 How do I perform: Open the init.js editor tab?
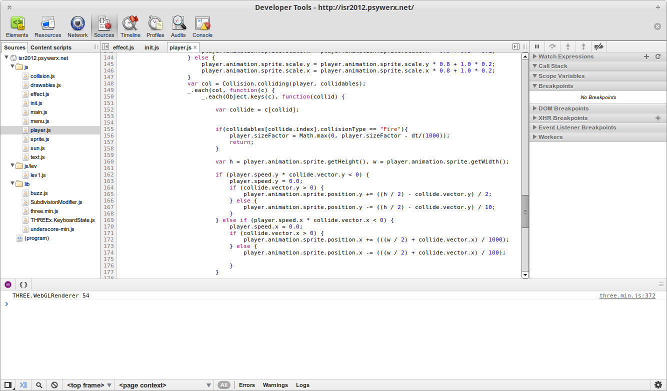[x=151, y=47]
